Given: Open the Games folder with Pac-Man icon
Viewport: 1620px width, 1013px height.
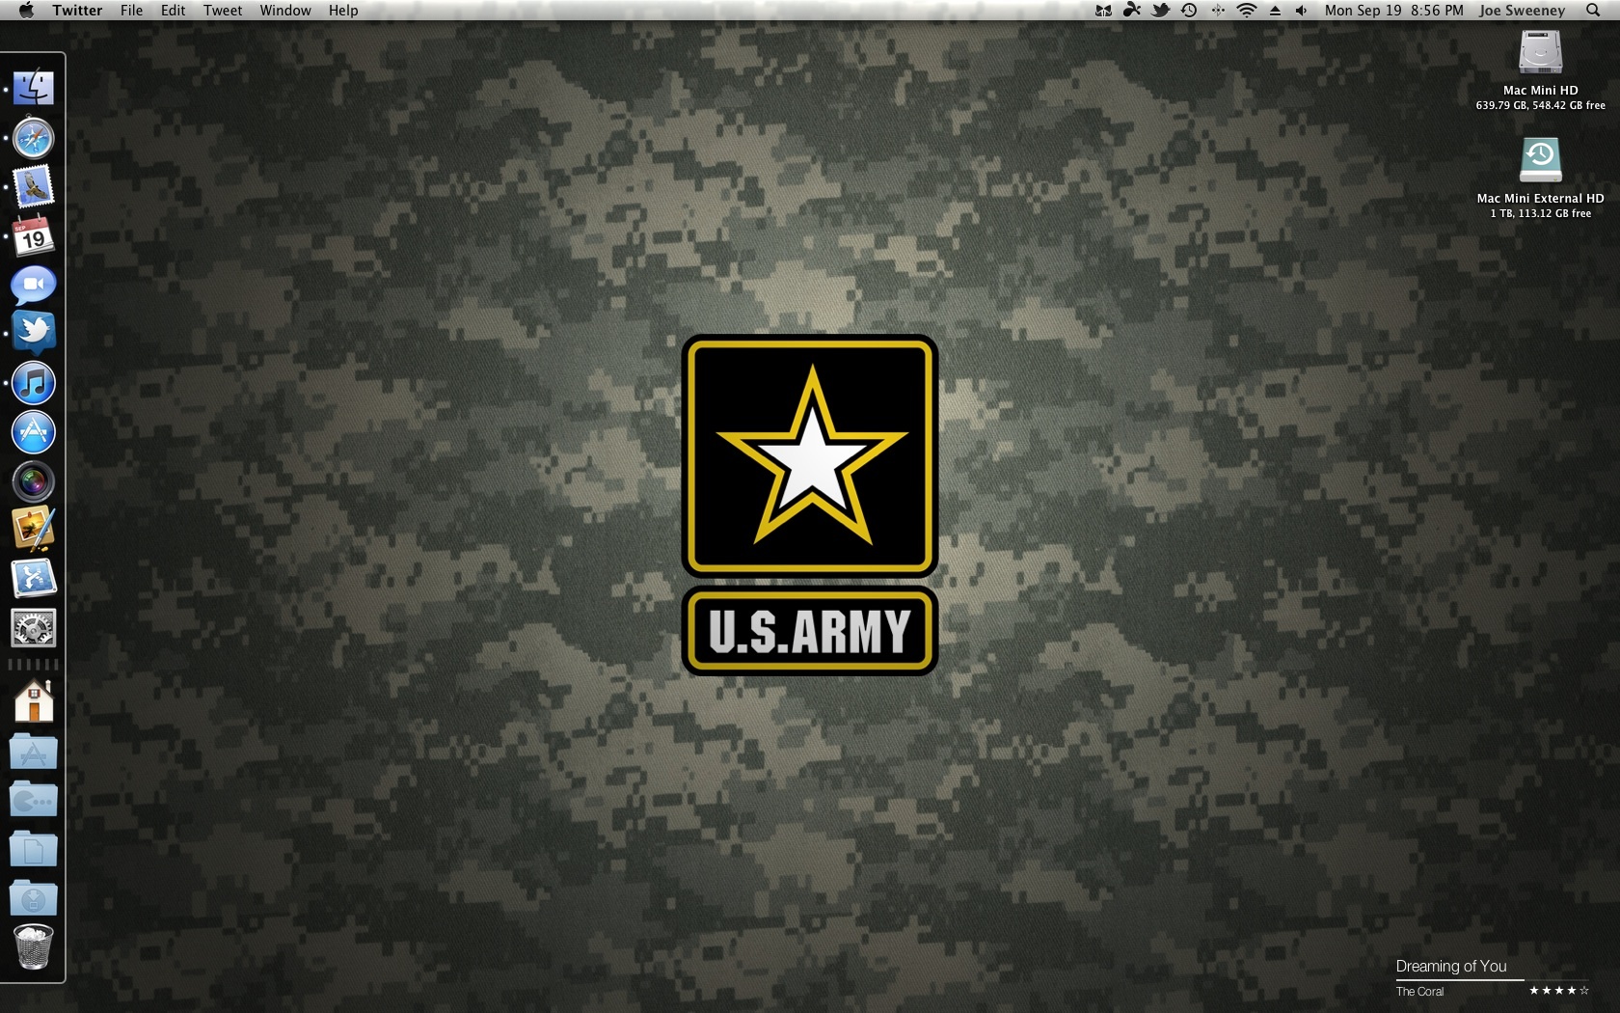Looking at the screenshot, I should (x=34, y=800).
